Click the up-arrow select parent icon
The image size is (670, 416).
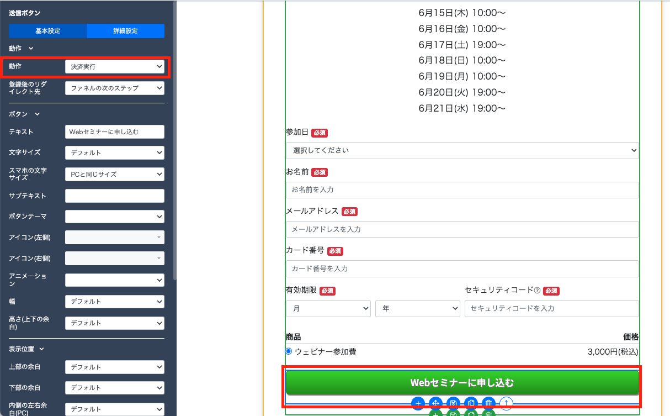(506, 403)
